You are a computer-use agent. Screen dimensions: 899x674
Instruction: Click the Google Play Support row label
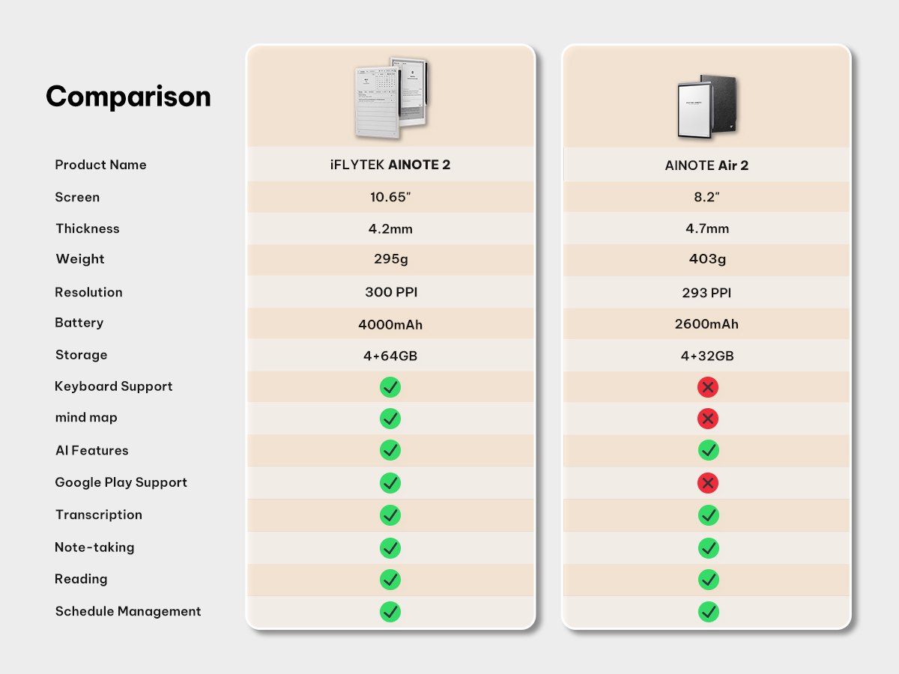point(121,482)
